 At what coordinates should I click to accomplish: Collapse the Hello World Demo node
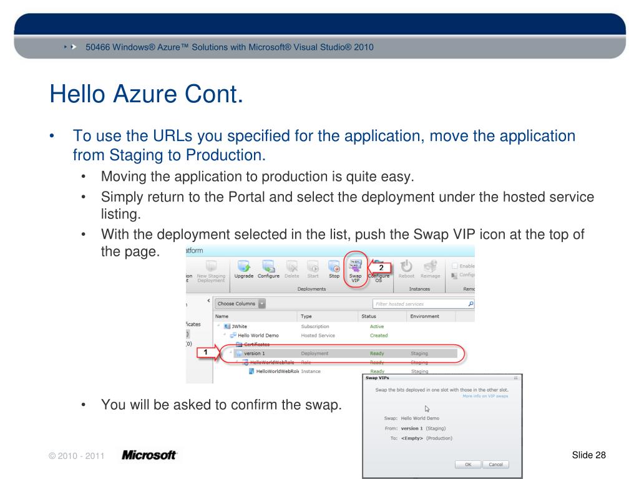point(225,335)
